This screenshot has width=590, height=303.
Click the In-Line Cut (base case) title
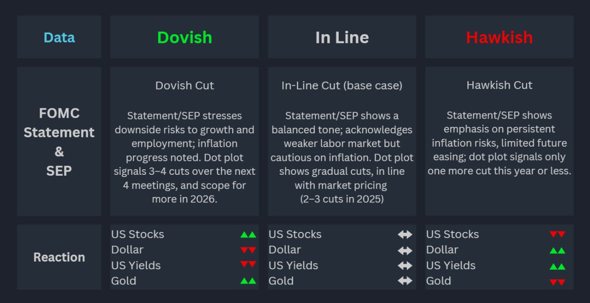342,85
